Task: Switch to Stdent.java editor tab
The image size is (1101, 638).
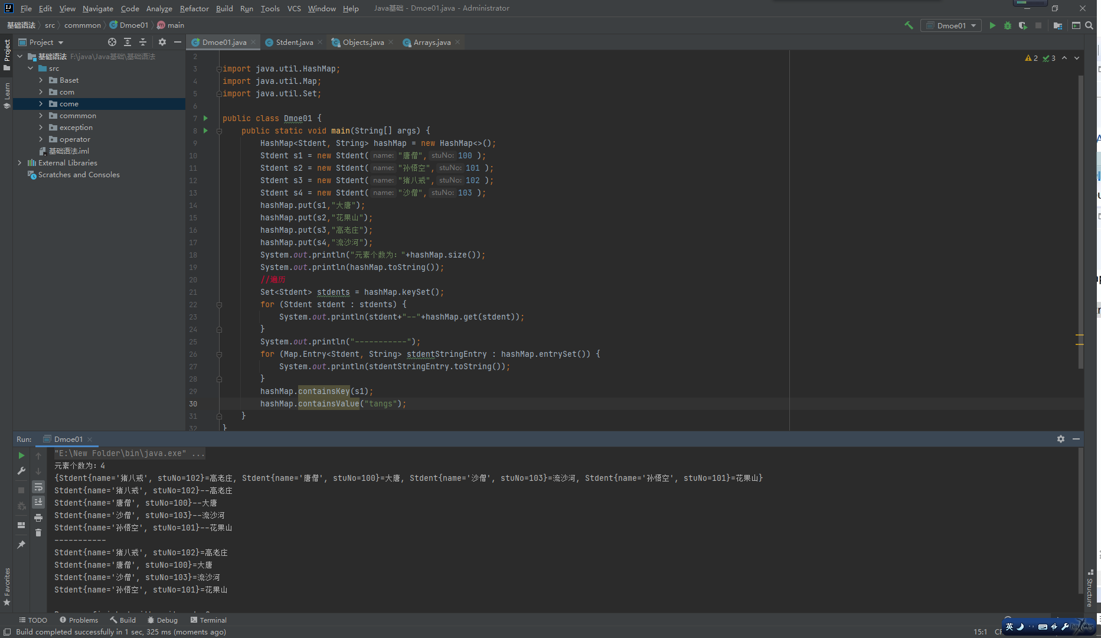Action: 294,43
